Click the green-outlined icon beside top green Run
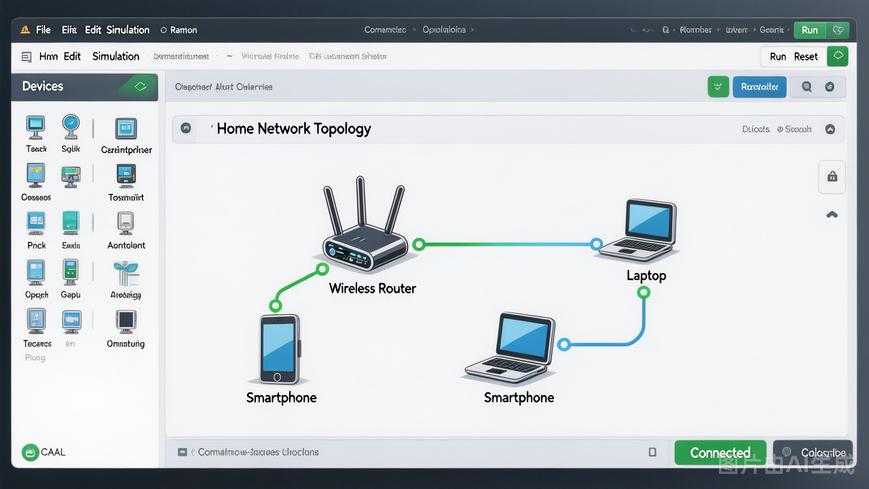869x489 pixels. tap(838, 30)
